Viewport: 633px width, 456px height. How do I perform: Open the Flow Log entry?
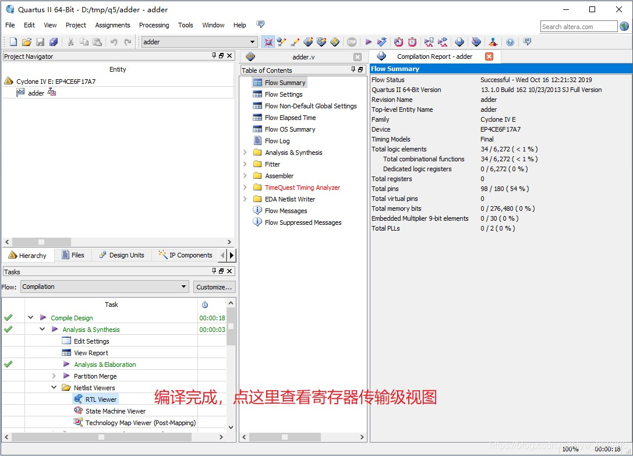tap(277, 140)
